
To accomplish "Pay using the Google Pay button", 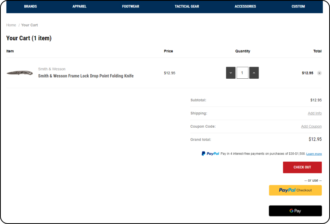I will click(295, 211).
